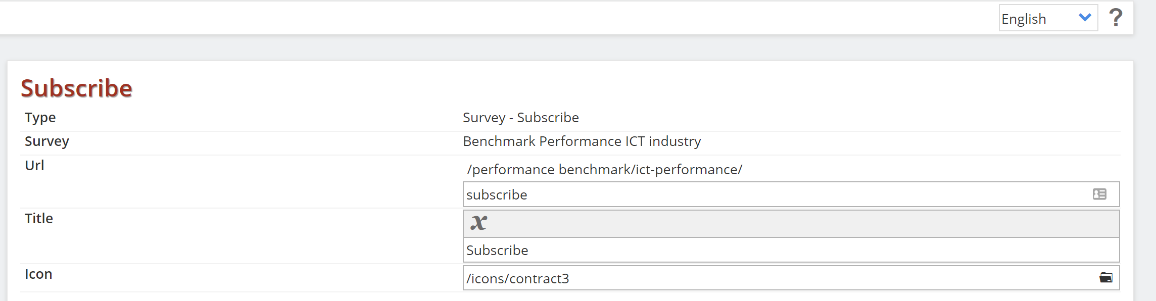Screen dimensions: 1156x301
Task: Select the Type field label
Action: pos(40,117)
